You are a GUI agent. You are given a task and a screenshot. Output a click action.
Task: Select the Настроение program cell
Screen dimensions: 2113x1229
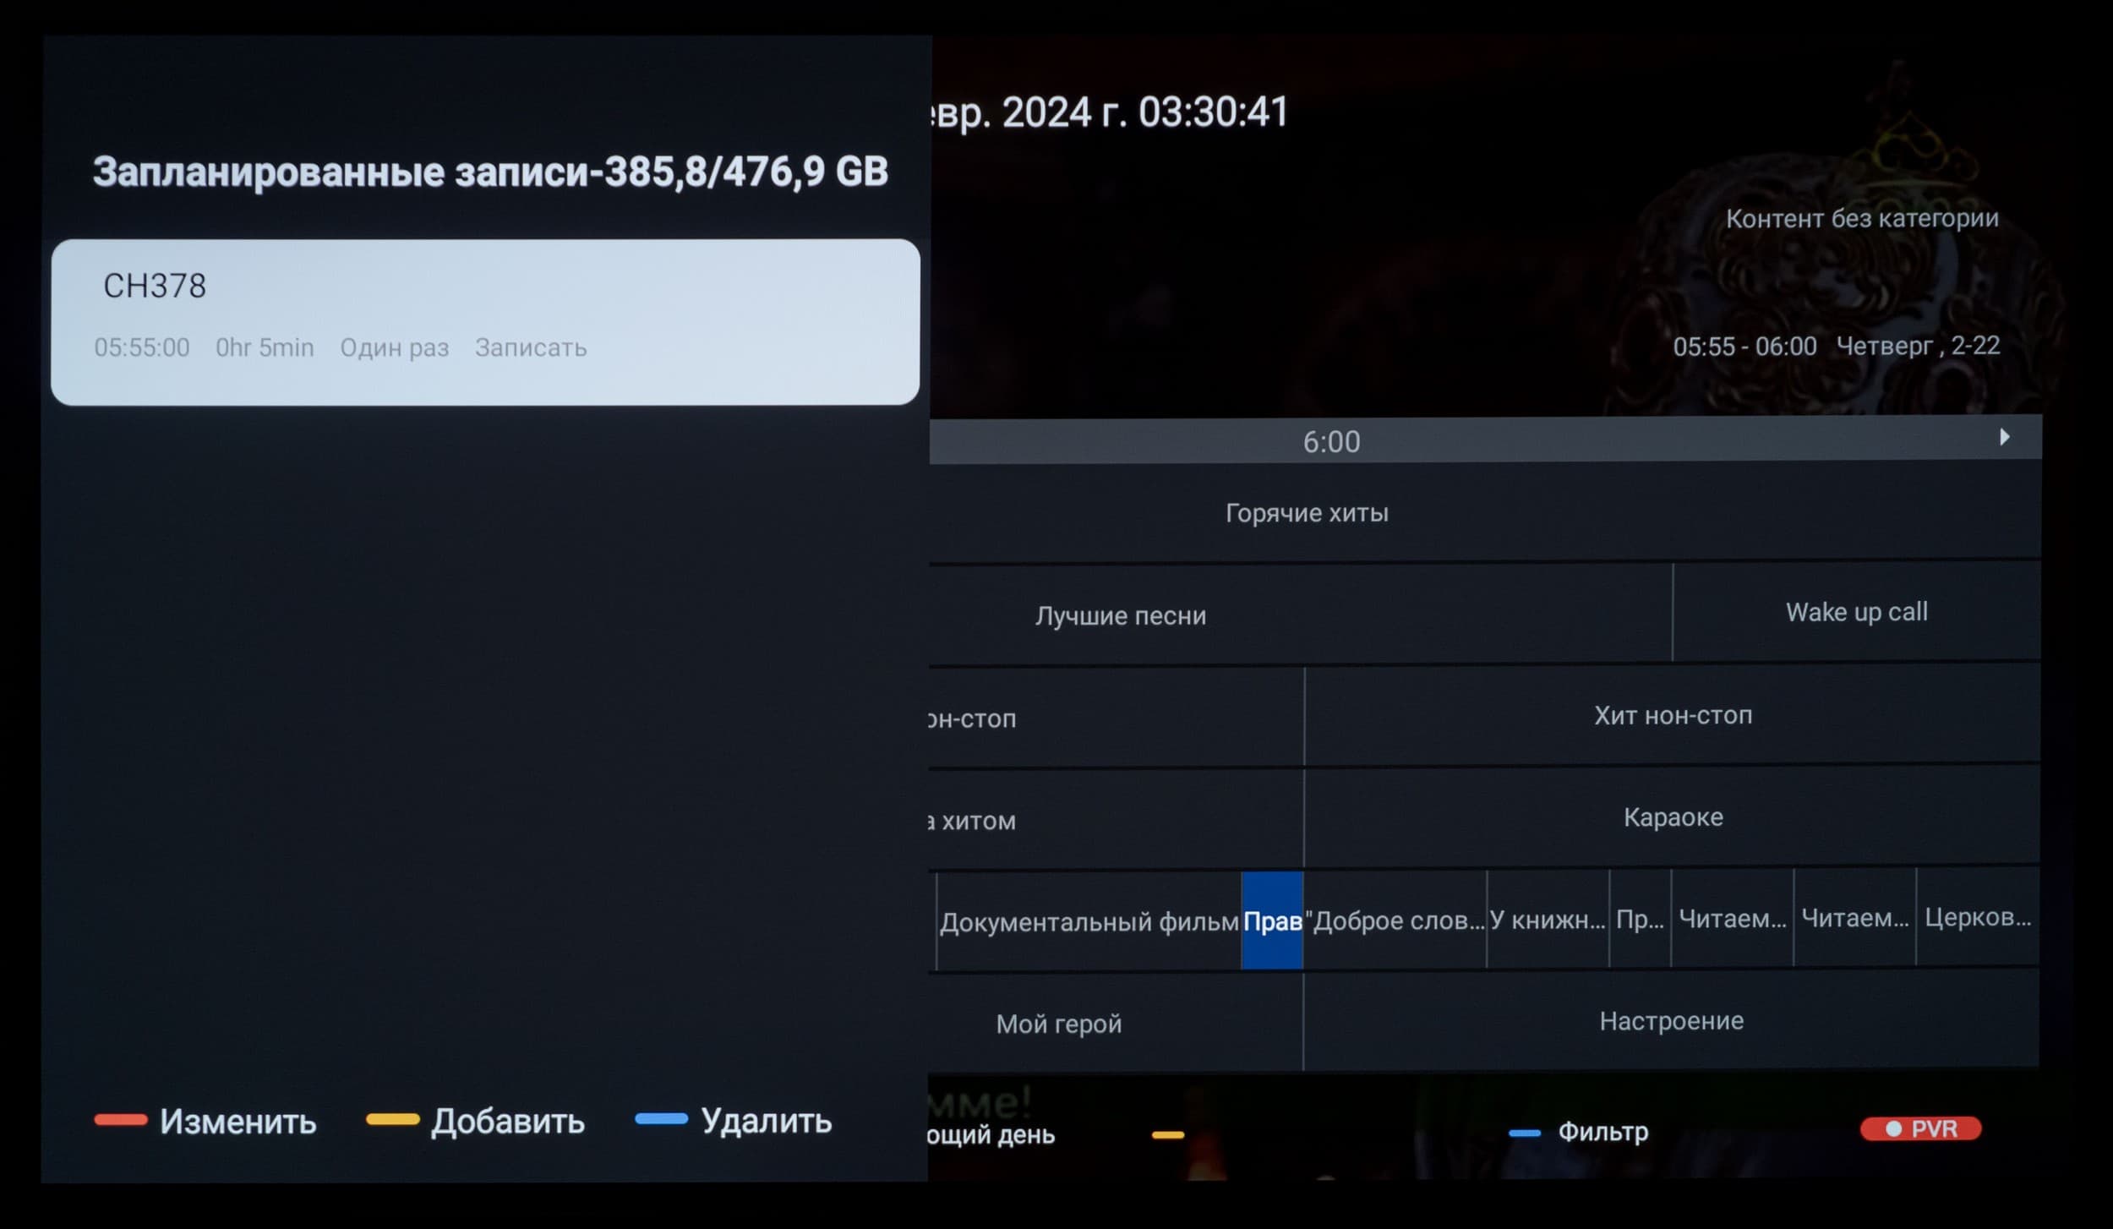pyautogui.click(x=1671, y=1021)
